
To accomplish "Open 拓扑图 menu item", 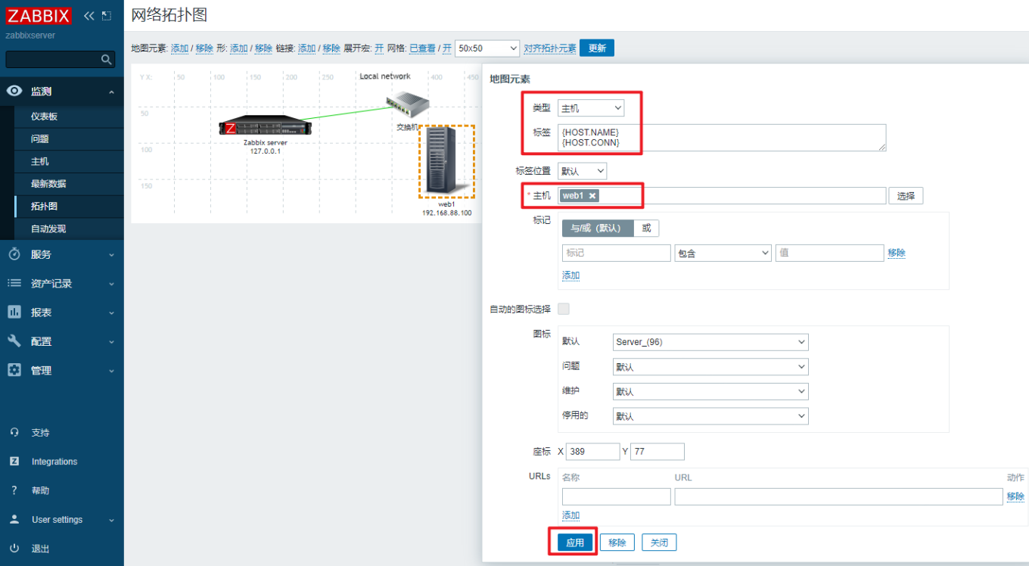I will pos(68,206).
